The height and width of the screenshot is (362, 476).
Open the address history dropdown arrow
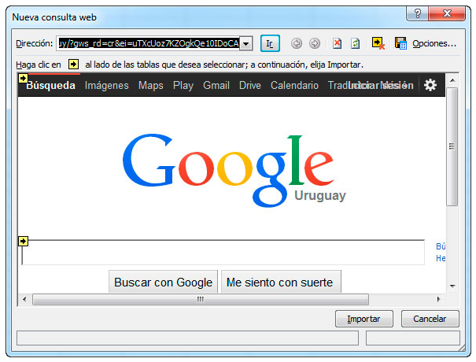(x=246, y=44)
